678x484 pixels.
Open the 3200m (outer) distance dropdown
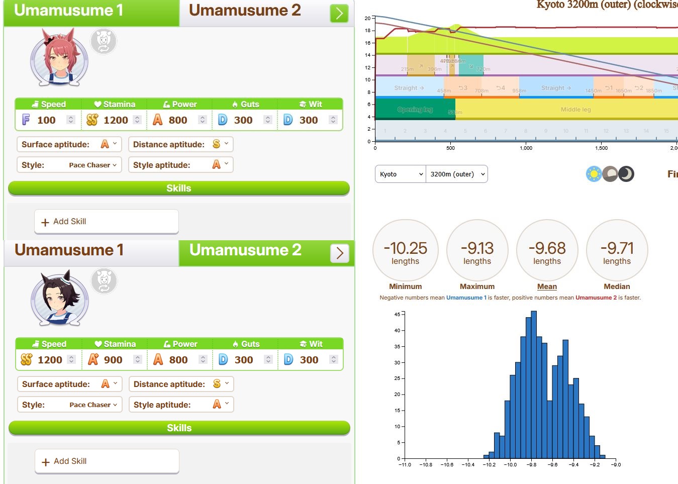coord(457,174)
